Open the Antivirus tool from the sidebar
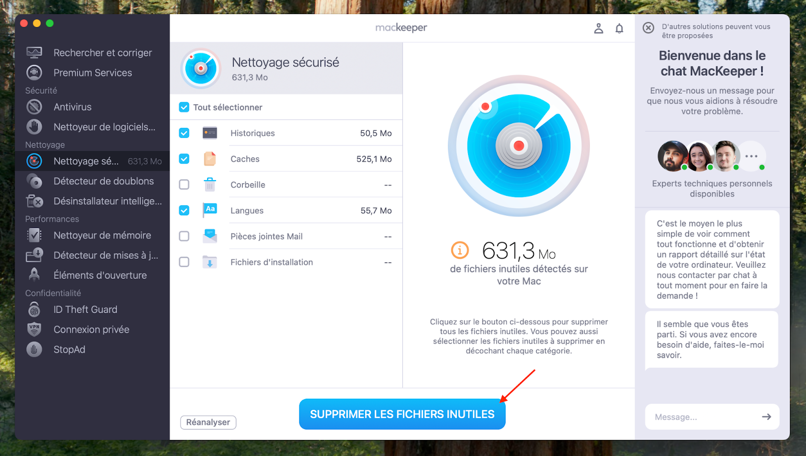This screenshot has width=806, height=456. pyautogui.click(x=73, y=107)
